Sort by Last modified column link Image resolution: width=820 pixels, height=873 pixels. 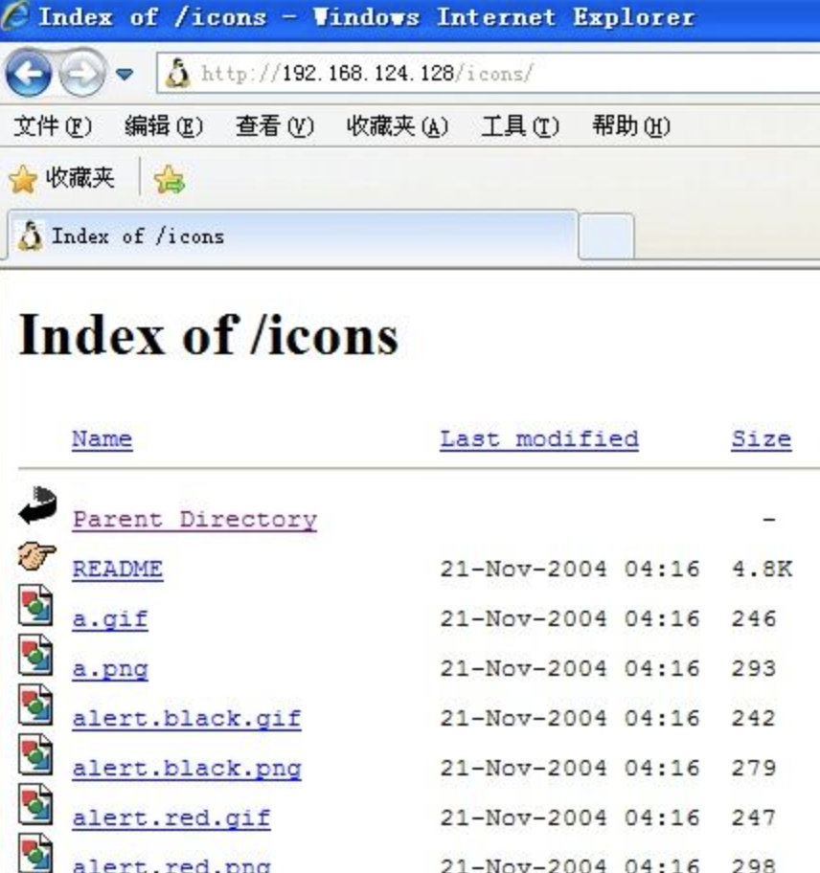click(539, 439)
